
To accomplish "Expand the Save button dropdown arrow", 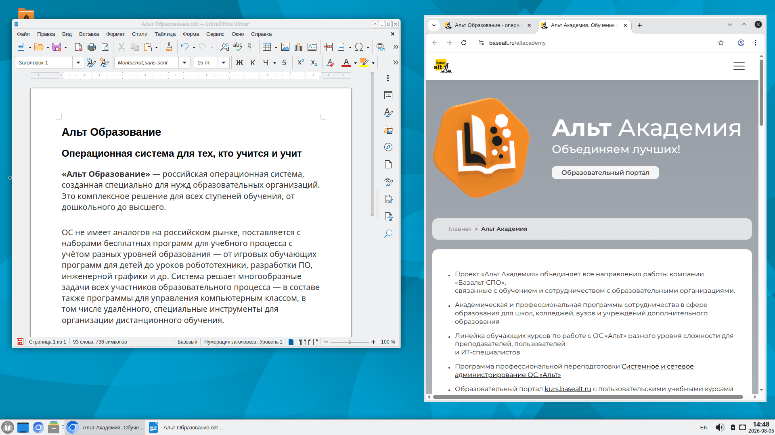I will (x=65, y=47).
